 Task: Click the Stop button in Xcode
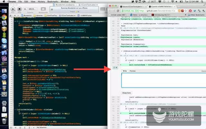point(19,9)
